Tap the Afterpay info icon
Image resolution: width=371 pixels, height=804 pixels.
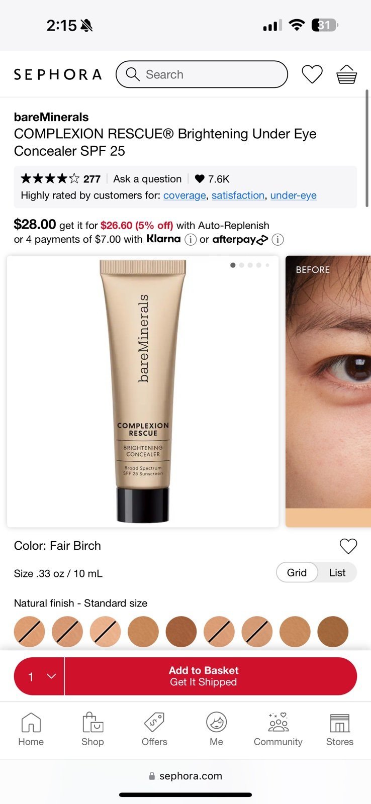[278, 240]
